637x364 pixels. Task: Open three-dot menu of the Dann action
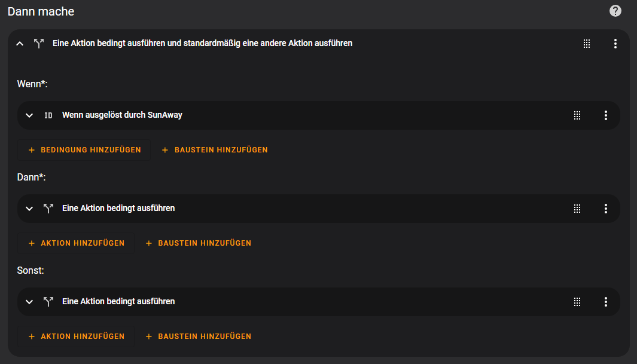[605, 209]
